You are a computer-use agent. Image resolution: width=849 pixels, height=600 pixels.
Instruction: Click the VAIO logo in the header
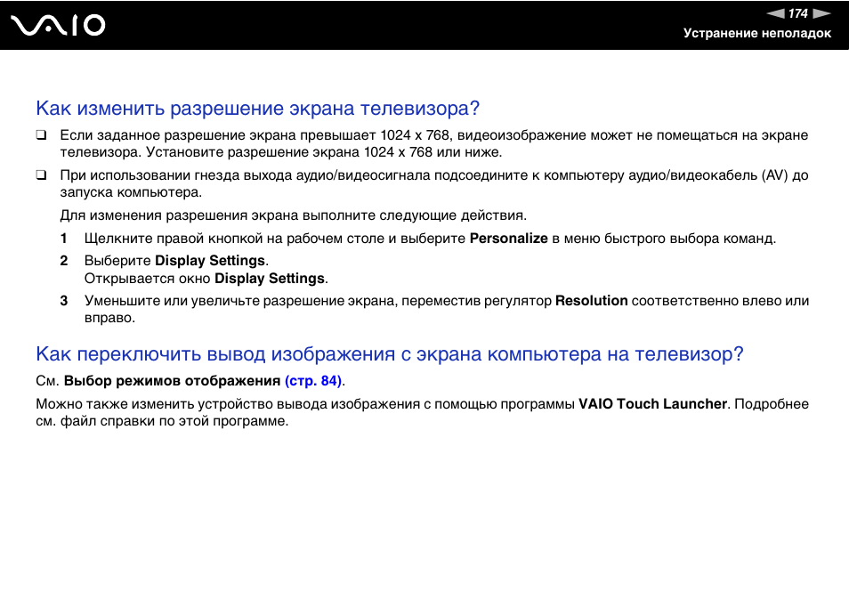point(59,25)
